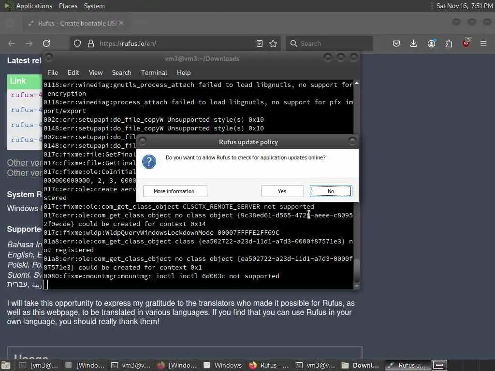Bookmark this page with the star icon

[274, 43]
